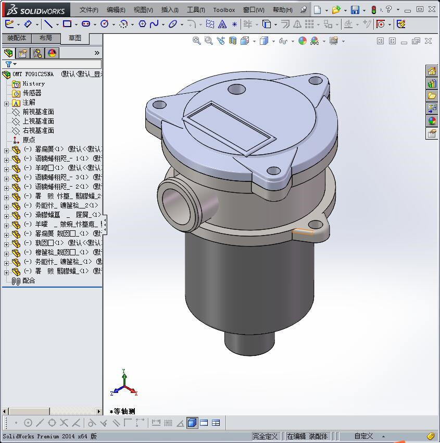Select the Line sketch tool
Screen dimensions: 440x443
click(x=48, y=24)
